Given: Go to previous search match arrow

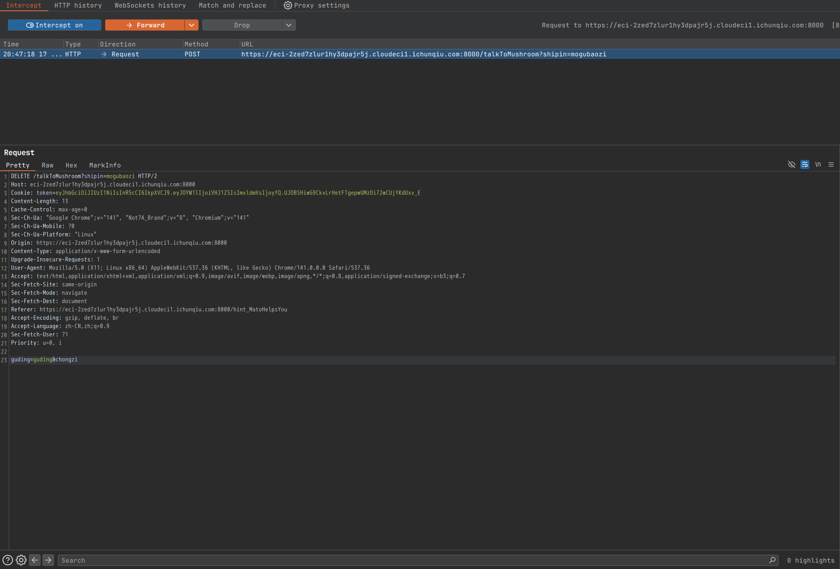Looking at the screenshot, I should point(35,560).
